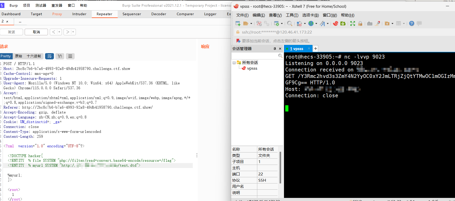Click the 取消 cancel button in Burp Repeater

click(36, 32)
